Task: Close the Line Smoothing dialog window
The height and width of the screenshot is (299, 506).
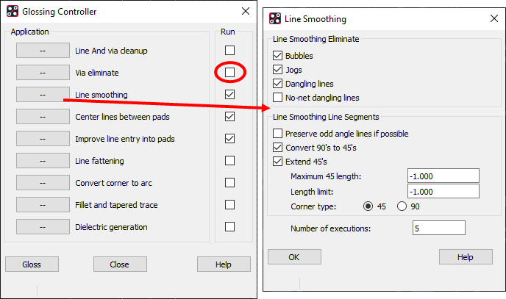Action: tap(494, 18)
